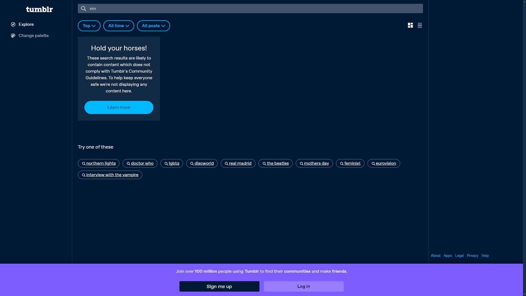
Task: Switch to list view layout
Action: pos(420,25)
